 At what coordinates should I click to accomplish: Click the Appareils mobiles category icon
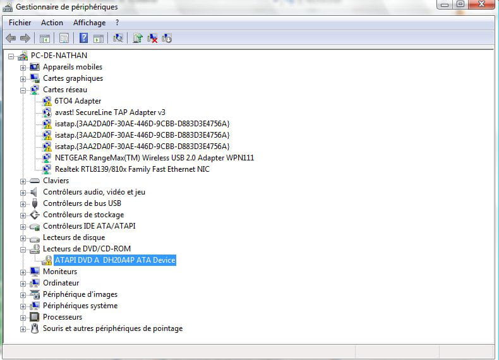(34, 67)
